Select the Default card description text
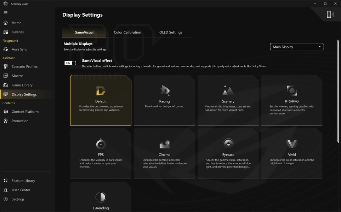This screenshot has width=341, height=212. coord(101,108)
